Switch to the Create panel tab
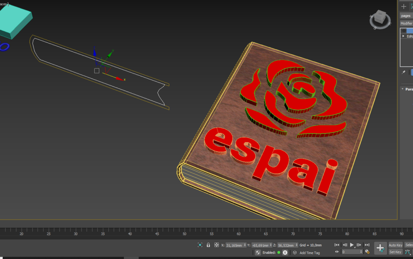The width and height of the screenshot is (413, 259). tap(403, 6)
